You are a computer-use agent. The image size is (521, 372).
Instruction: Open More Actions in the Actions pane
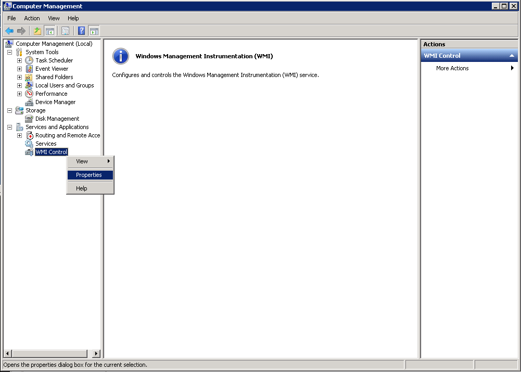point(452,68)
